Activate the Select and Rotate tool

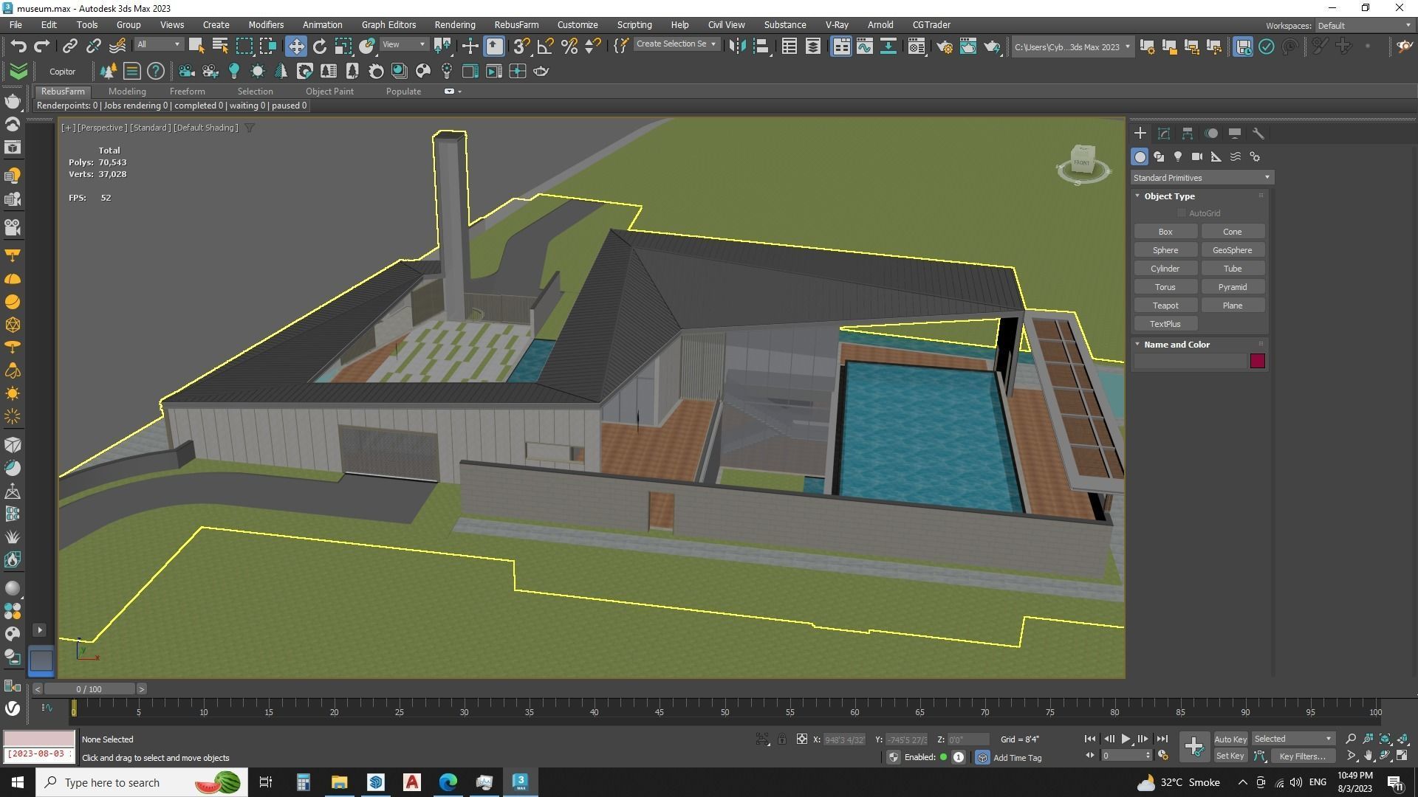click(319, 46)
